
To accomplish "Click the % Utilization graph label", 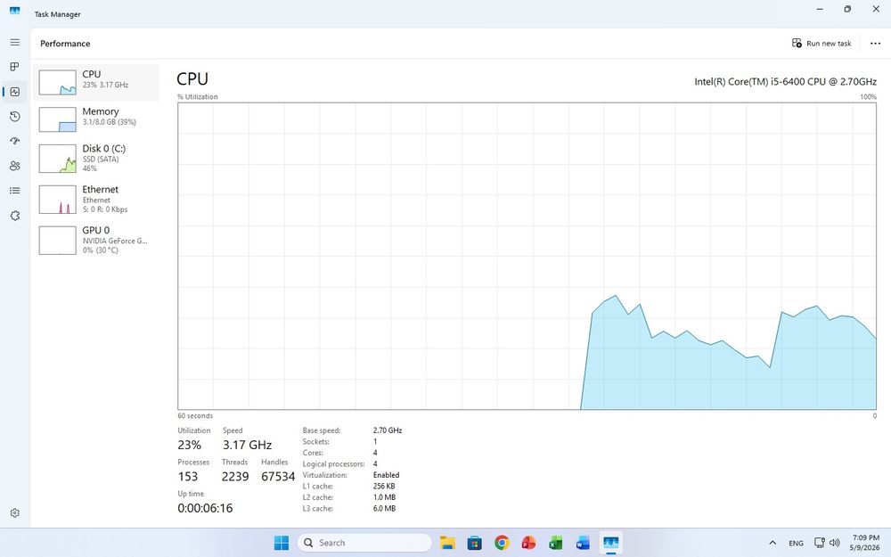I will pos(197,96).
